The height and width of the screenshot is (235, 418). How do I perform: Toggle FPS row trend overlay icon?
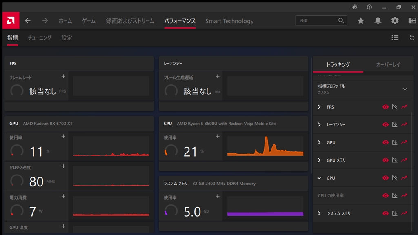(x=404, y=107)
